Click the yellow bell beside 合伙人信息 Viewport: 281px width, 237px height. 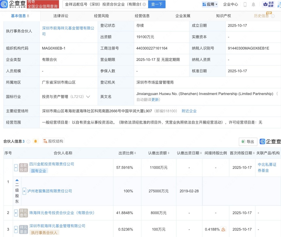tap(35, 141)
